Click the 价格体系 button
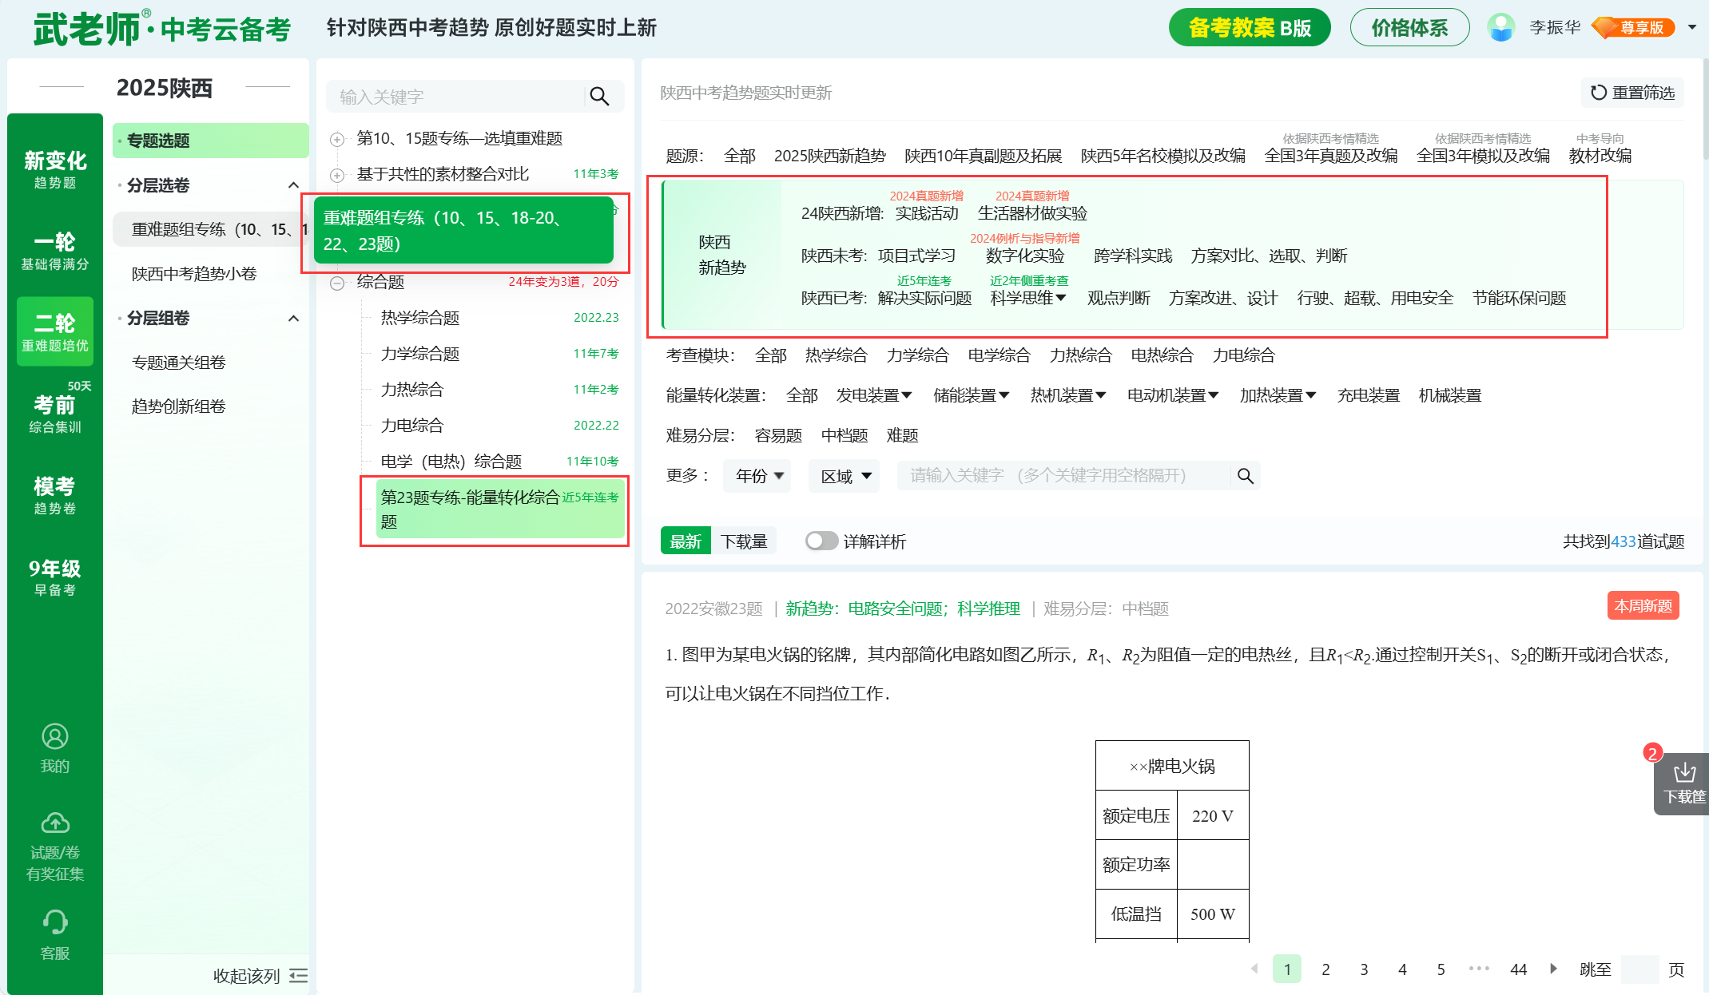The height and width of the screenshot is (995, 1709). tap(1409, 28)
